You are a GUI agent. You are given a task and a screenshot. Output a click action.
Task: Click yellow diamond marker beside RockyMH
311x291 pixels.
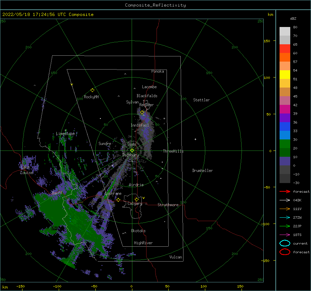click(x=92, y=90)
